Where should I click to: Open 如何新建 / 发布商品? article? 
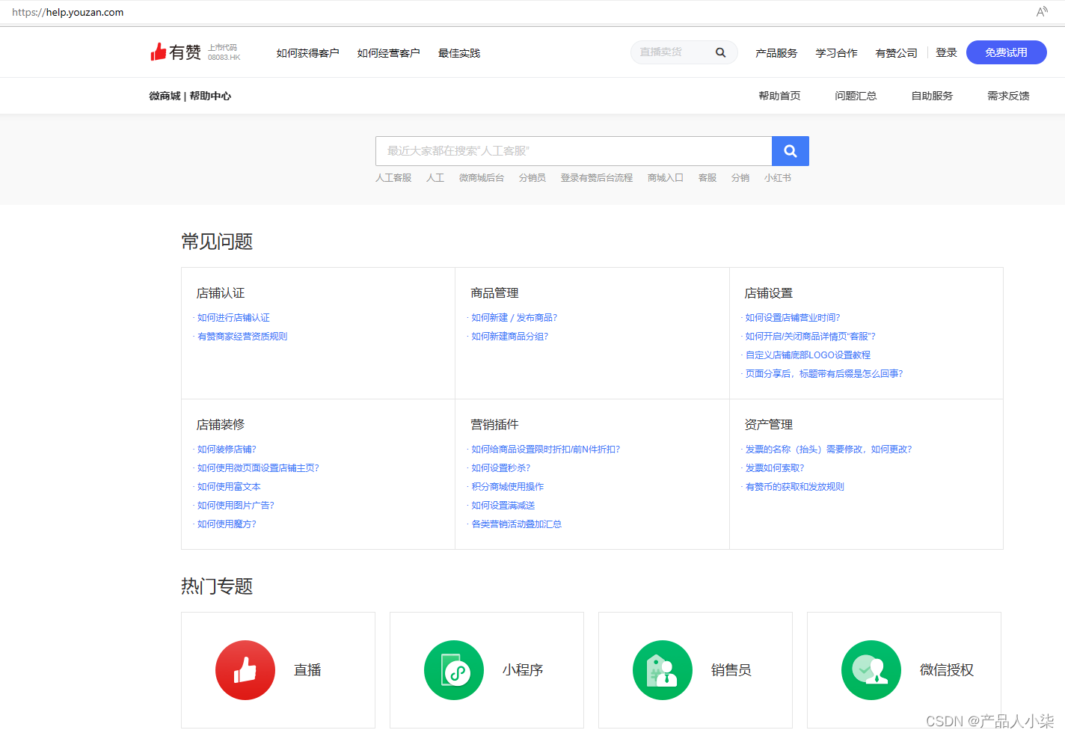tap(515, 318)
